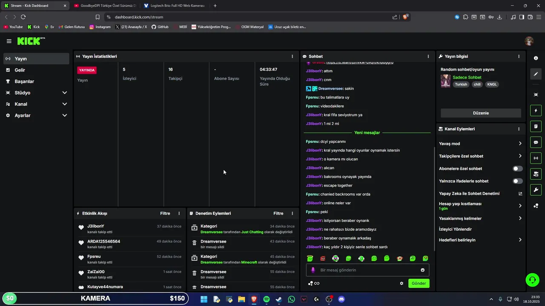Open the hamburger menu next to Kick logo
This screenshot has height=306, width=545.
click(9, 41)
